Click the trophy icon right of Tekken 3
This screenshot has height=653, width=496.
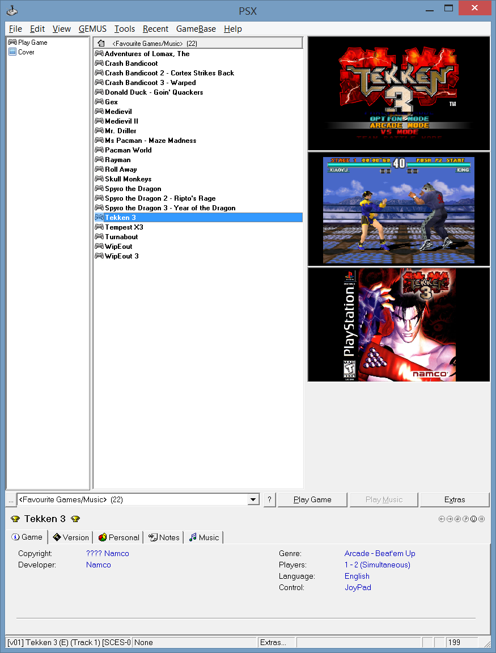(x=75, y=519)
